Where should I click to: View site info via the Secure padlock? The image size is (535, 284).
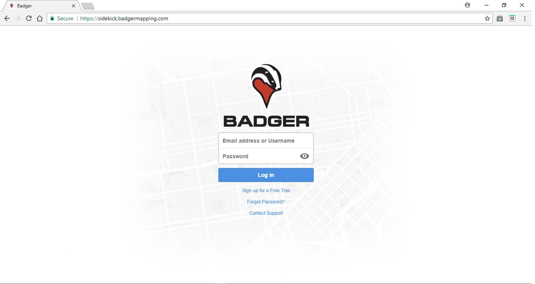[61, 18]
